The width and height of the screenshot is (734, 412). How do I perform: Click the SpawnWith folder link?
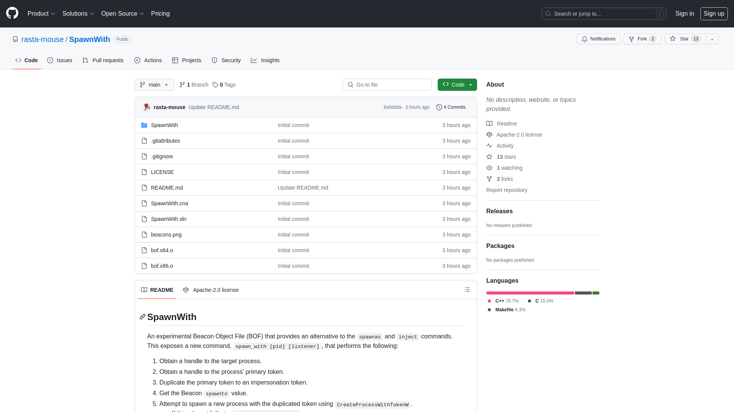click(x=164, y=125)
